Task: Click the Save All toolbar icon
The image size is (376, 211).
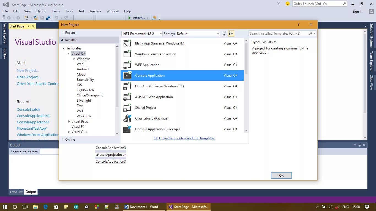Action: [x=48, y=18]
